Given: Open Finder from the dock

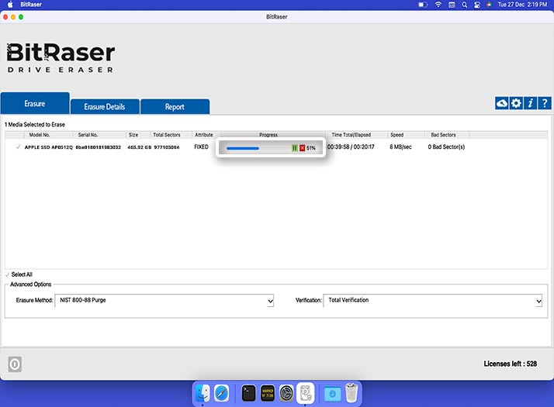Looking at the screenshot, I should (x=203, y=393).
